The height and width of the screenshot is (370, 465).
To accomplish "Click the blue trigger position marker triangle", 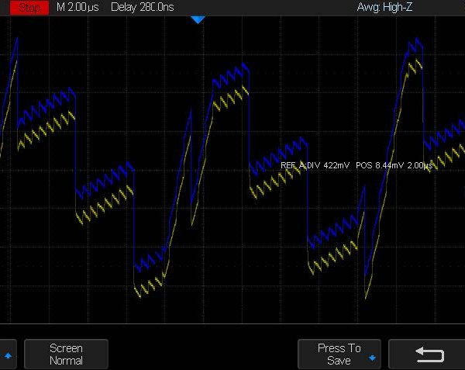I will pyautogui.click(x=198, y=19).
